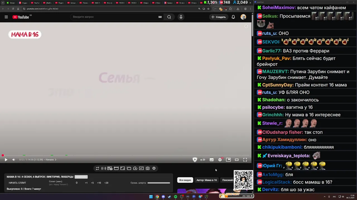The width and height of the screenshot is (357, 200).
Task: Select the 'Автор: Мама в 16' chip
Action: tap(207, 180)
